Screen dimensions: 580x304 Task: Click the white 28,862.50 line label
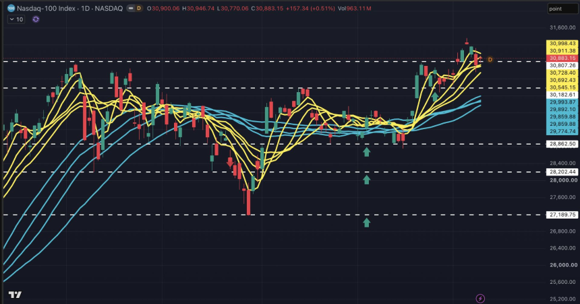tap(562, 144)
